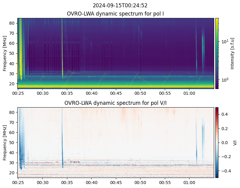Click the V/I red-blue colorbar
The height and width of the screenshot is (188, 240).
(x=217, y=143)
